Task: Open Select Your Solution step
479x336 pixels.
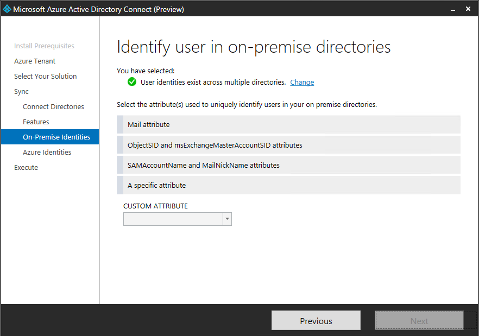Action: point(46,77)
